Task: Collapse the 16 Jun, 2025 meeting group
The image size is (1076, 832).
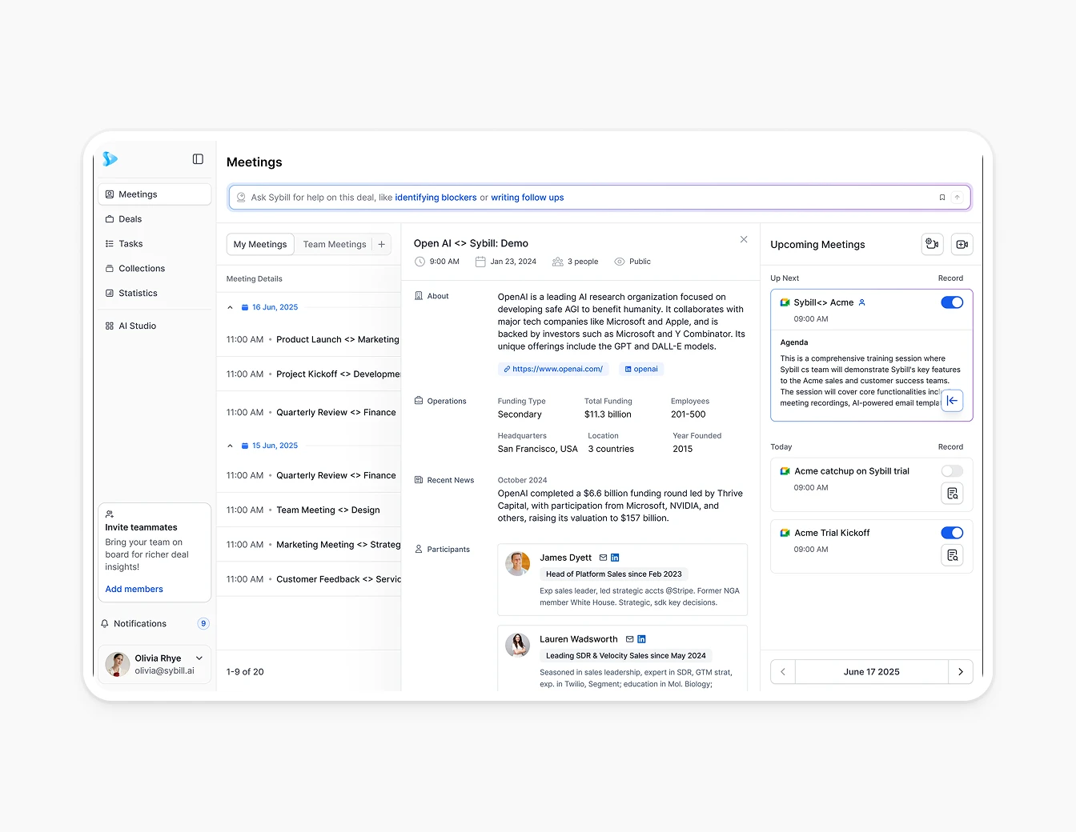Action: click(230, 307)
